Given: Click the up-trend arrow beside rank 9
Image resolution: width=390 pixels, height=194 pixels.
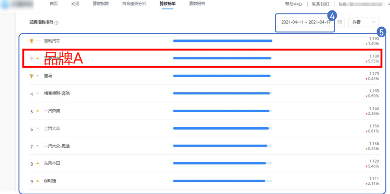Looking at the screenshot, I should tap(37, 181).
